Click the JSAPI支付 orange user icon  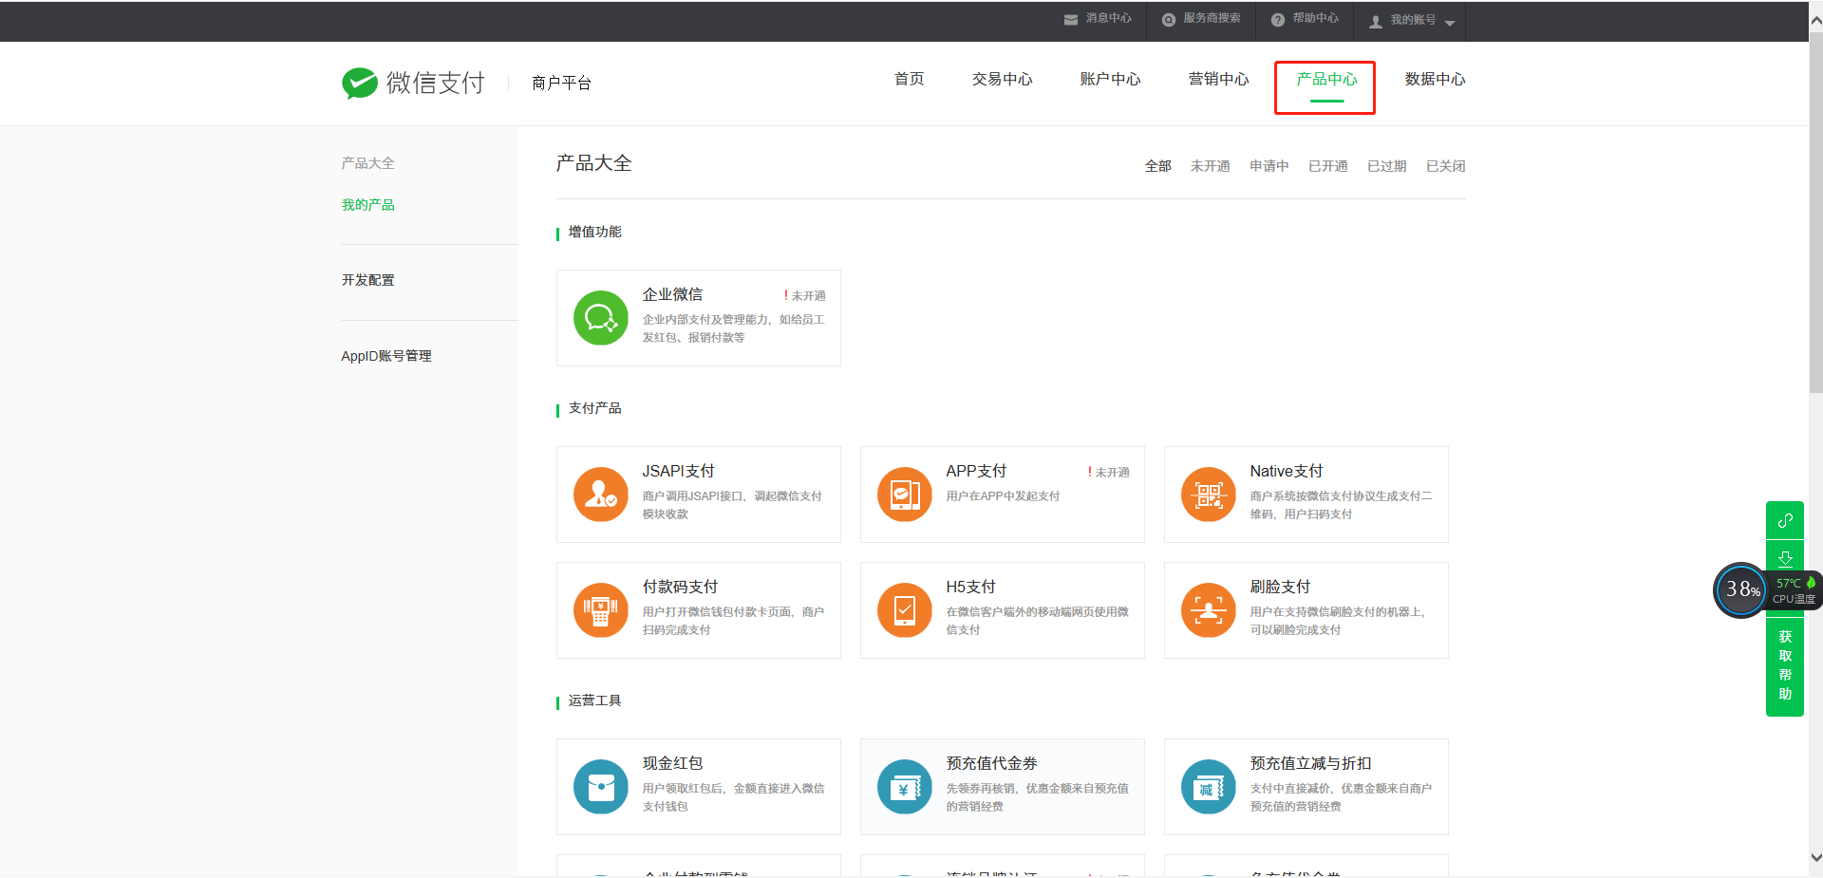[600, 495]
